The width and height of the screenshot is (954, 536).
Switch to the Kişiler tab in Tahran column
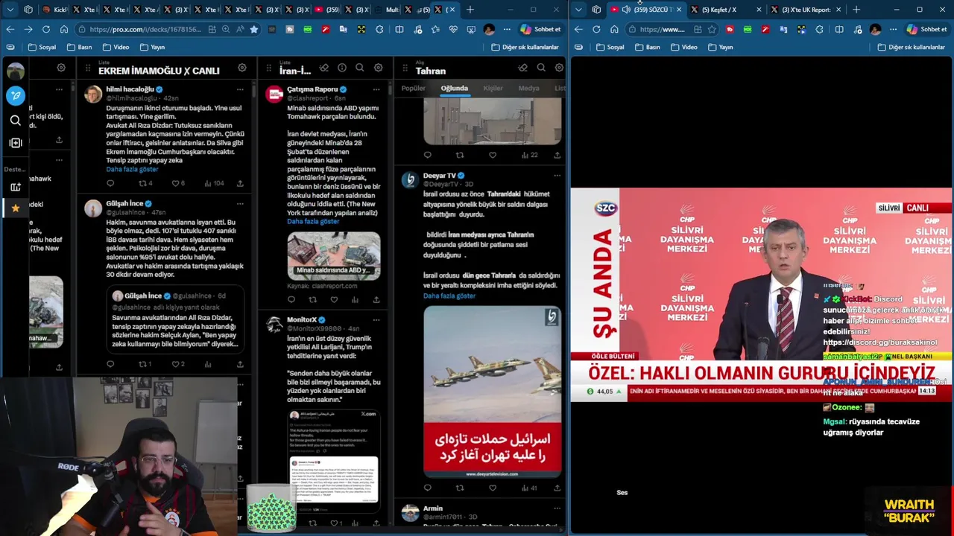(493, 88)
